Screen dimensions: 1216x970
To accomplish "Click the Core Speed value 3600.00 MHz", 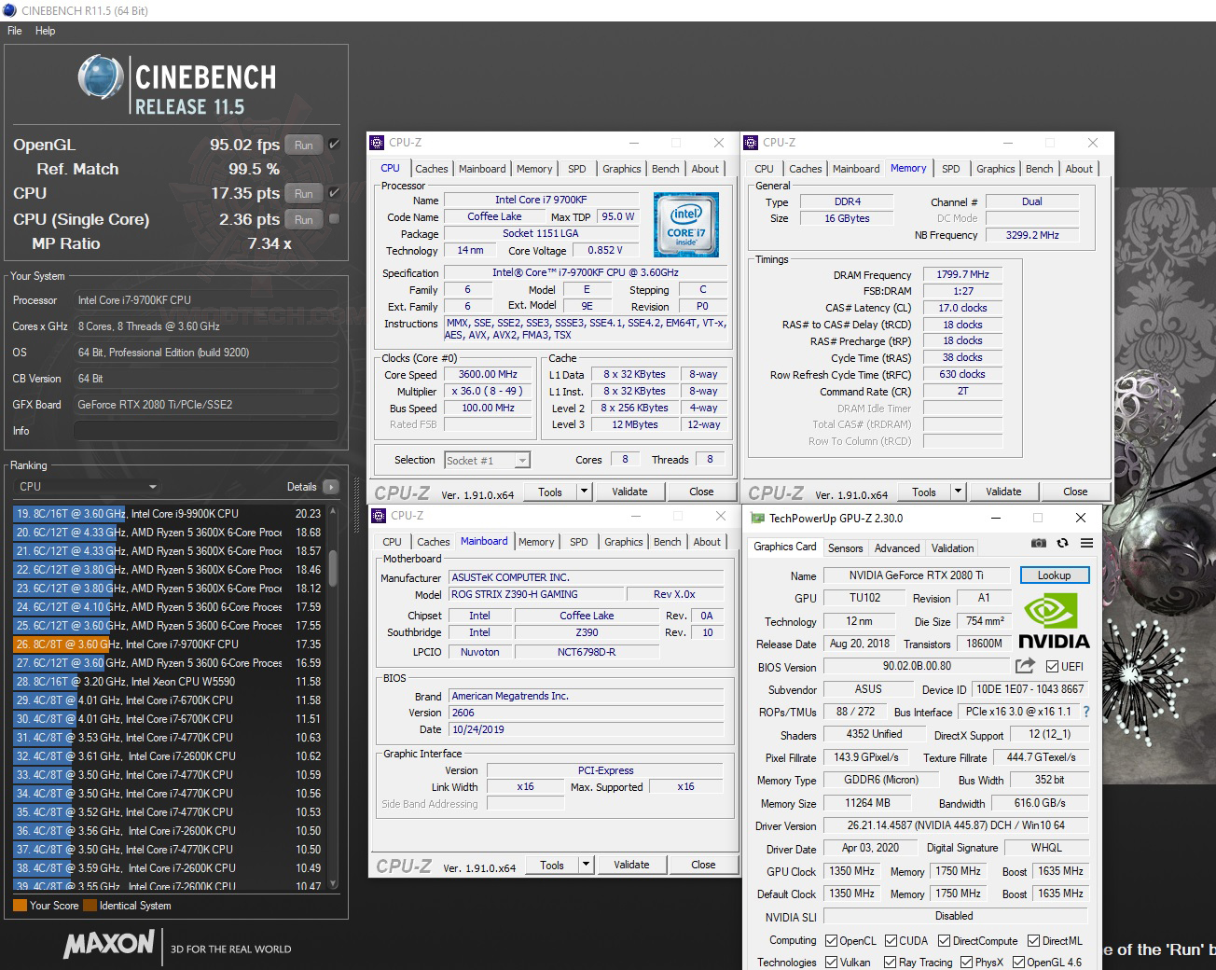I will 488,374.
